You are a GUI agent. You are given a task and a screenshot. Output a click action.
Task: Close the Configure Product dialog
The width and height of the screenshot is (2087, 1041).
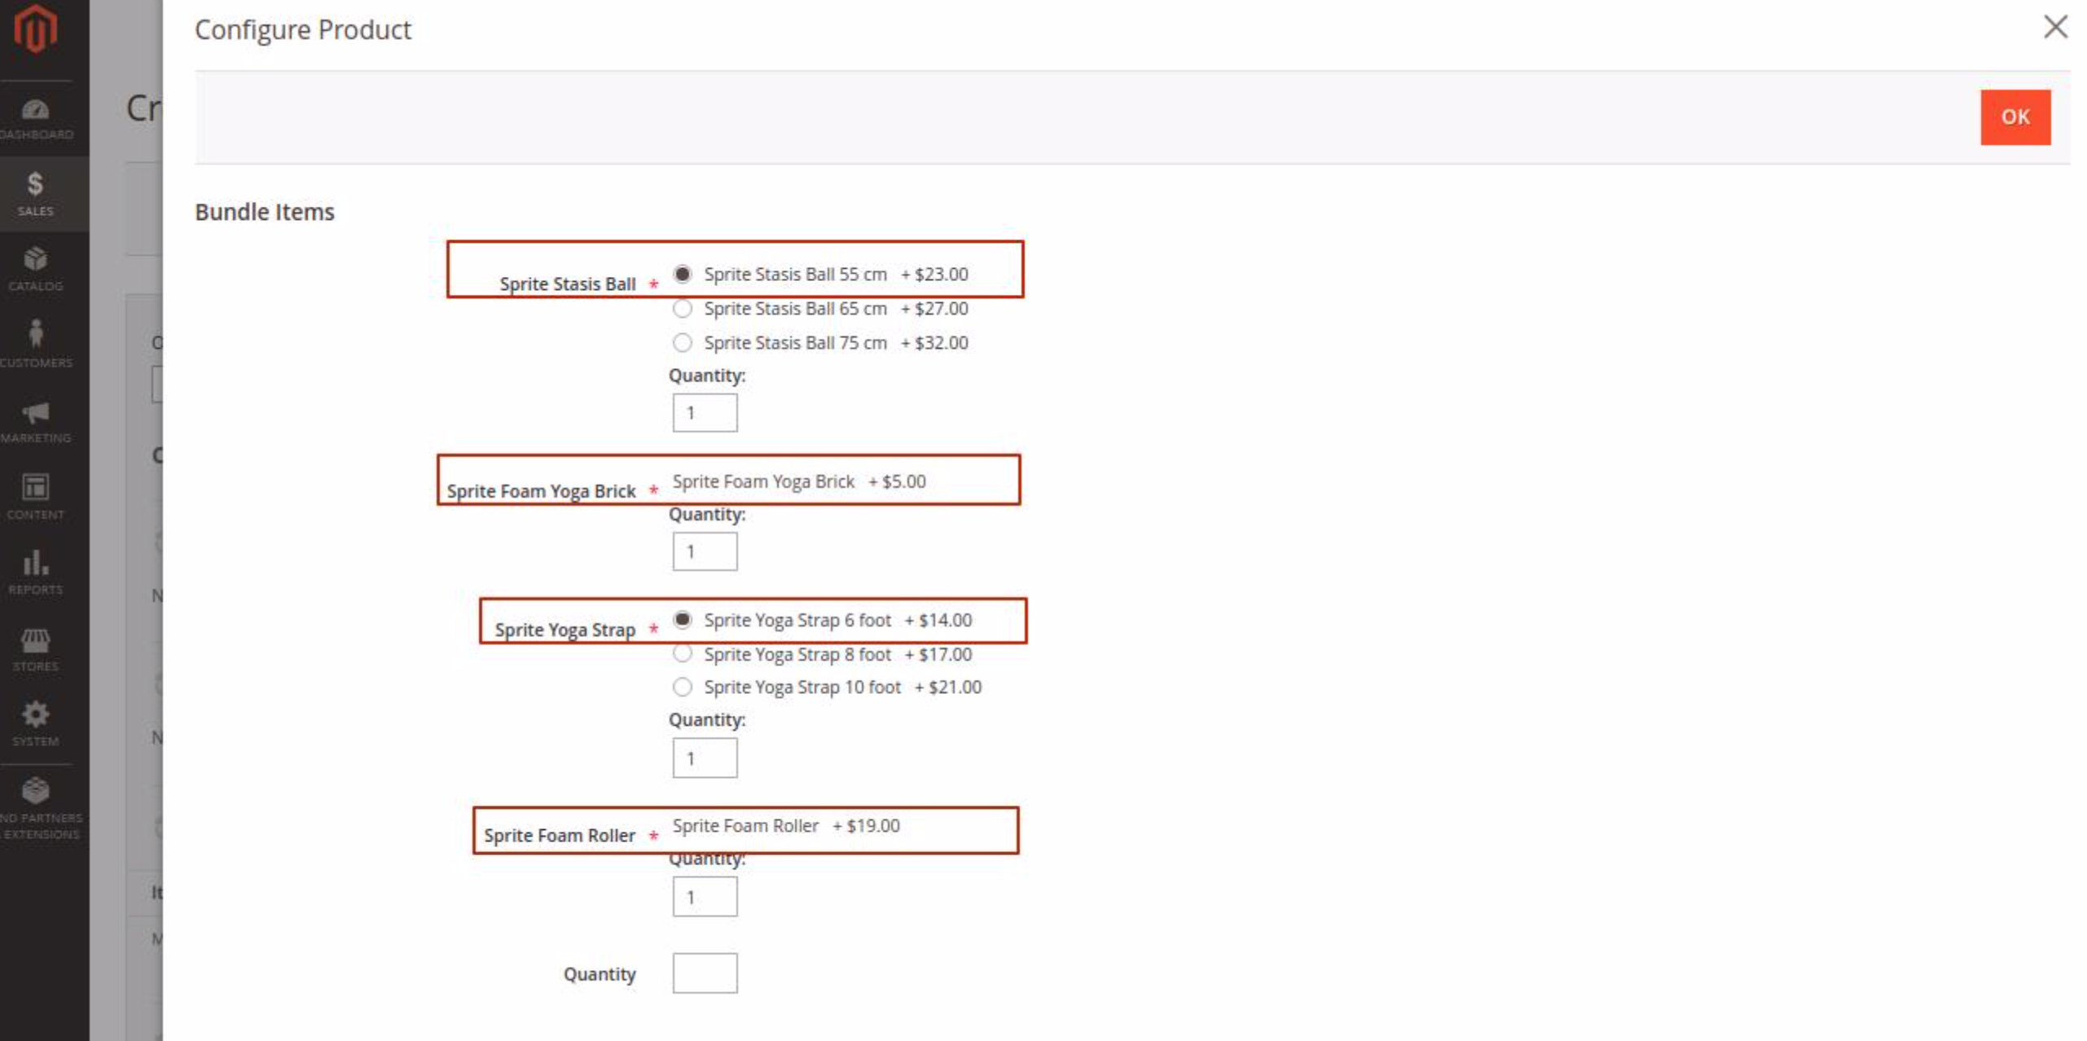tap(2055, 27)
